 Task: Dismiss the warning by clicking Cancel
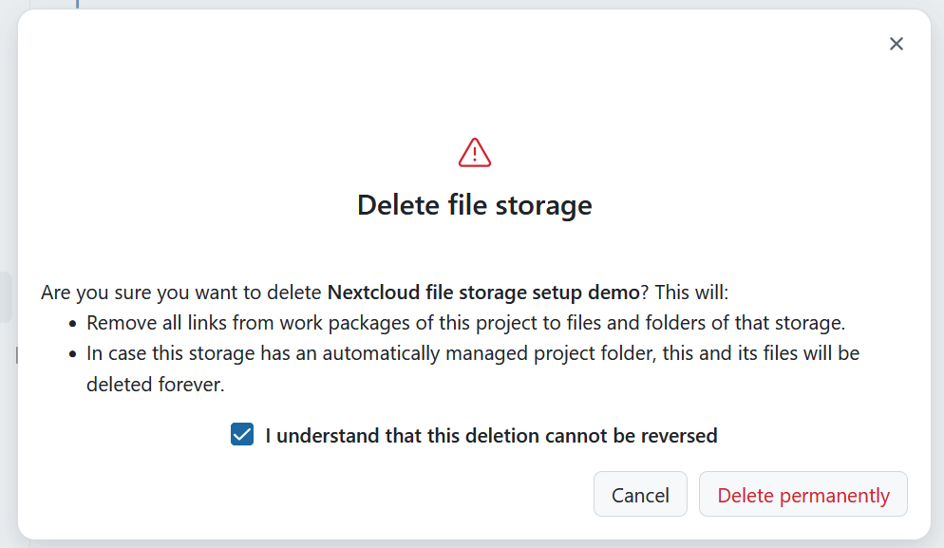pos(640,494)
